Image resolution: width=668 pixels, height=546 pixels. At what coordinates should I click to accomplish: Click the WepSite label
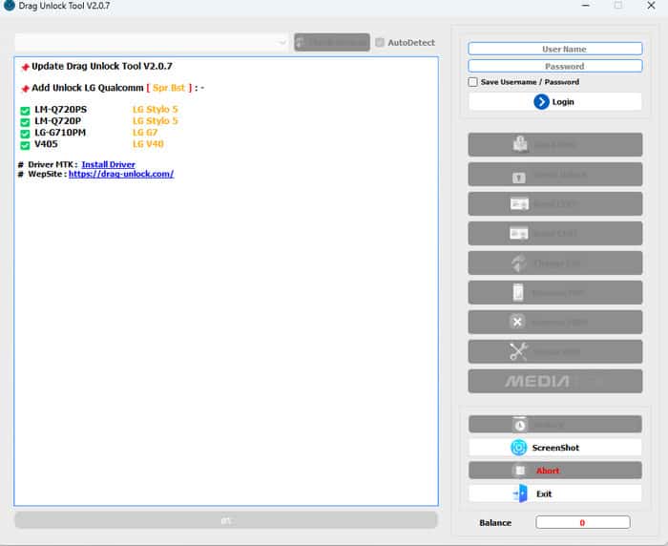(x=48, y=174)
